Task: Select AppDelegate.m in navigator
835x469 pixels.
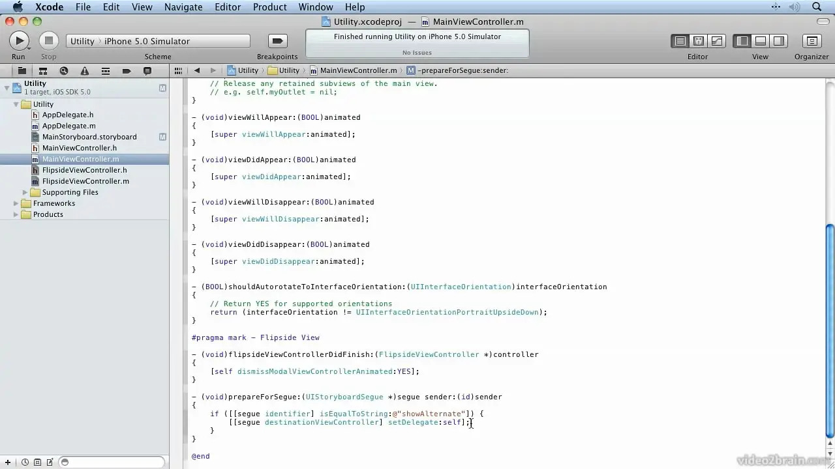Action: (x=68, y=126)
